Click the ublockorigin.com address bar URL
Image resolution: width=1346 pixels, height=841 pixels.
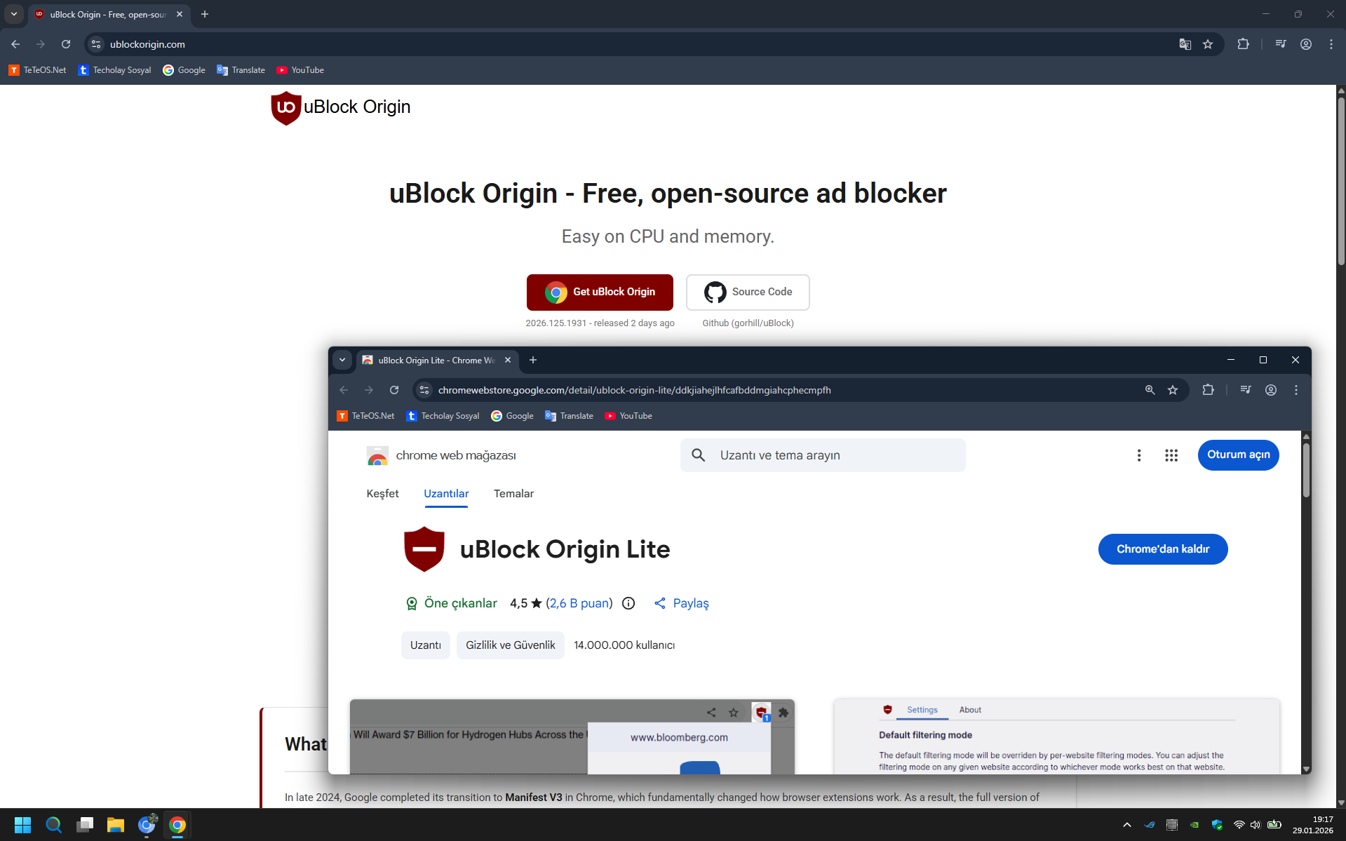click(147, 44)
